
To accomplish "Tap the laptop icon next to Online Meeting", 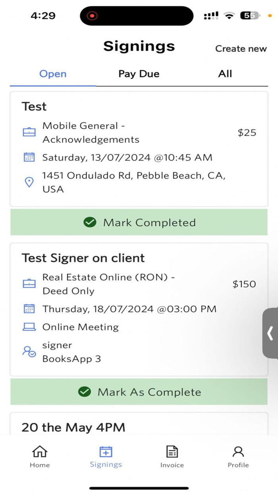I will [29, 326].
